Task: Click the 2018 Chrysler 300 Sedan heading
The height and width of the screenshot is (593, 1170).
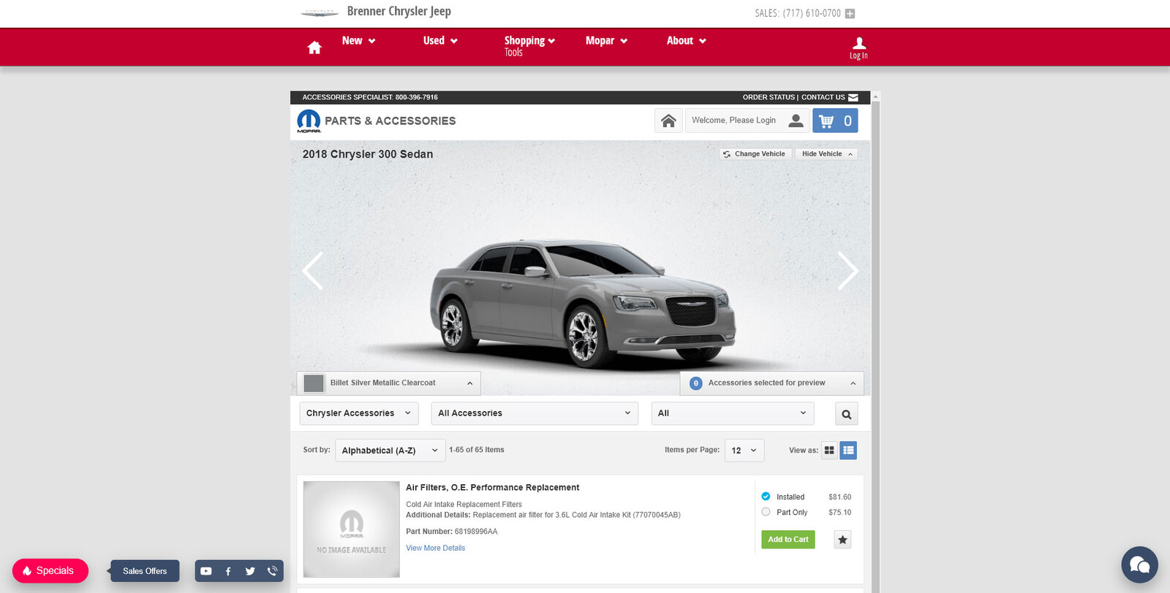Action: [368, 154]
